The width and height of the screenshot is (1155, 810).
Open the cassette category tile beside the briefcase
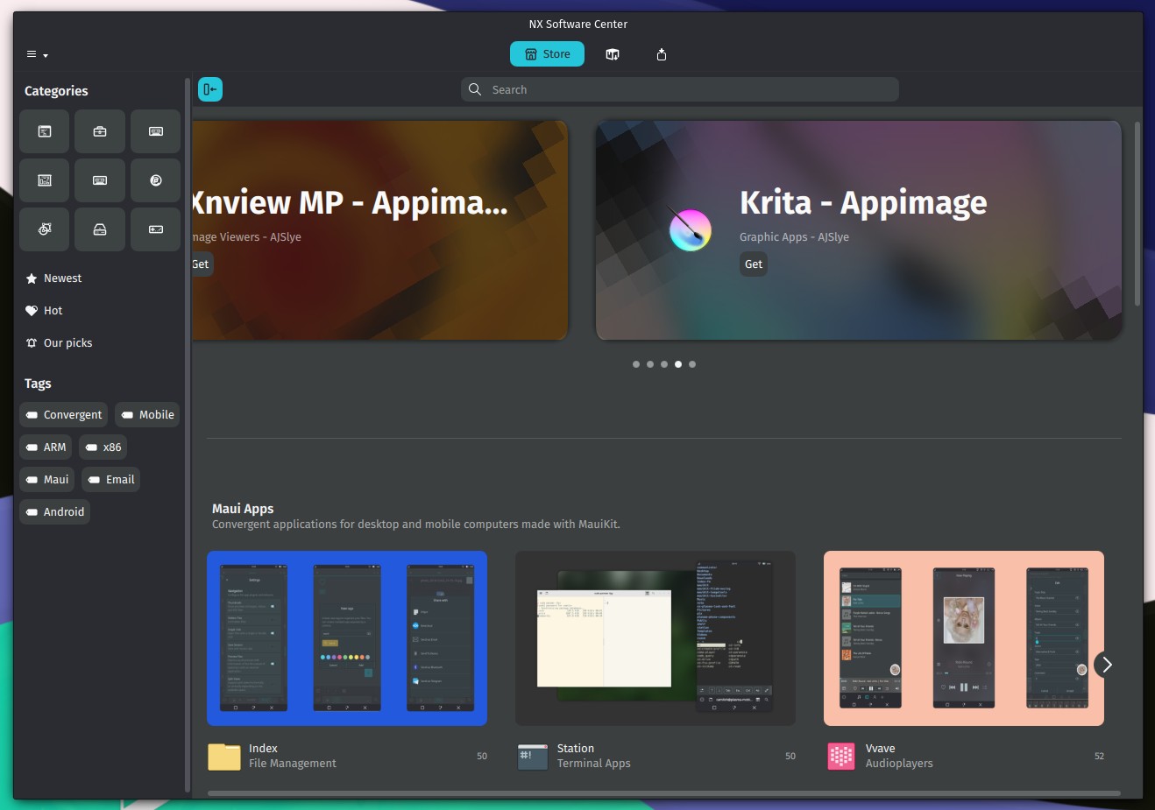click(156, 131)
